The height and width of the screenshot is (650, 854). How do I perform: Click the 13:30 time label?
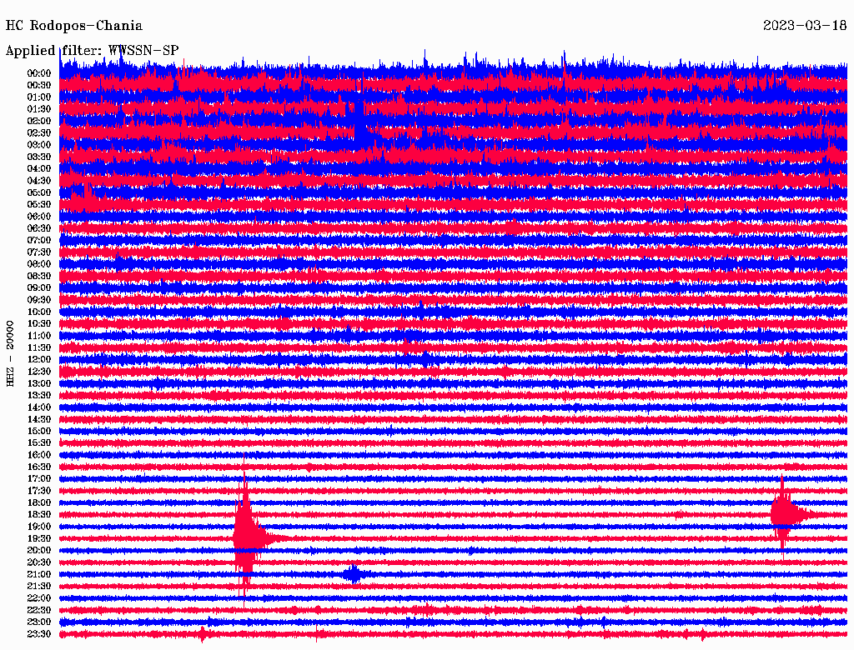coord(39,396)
